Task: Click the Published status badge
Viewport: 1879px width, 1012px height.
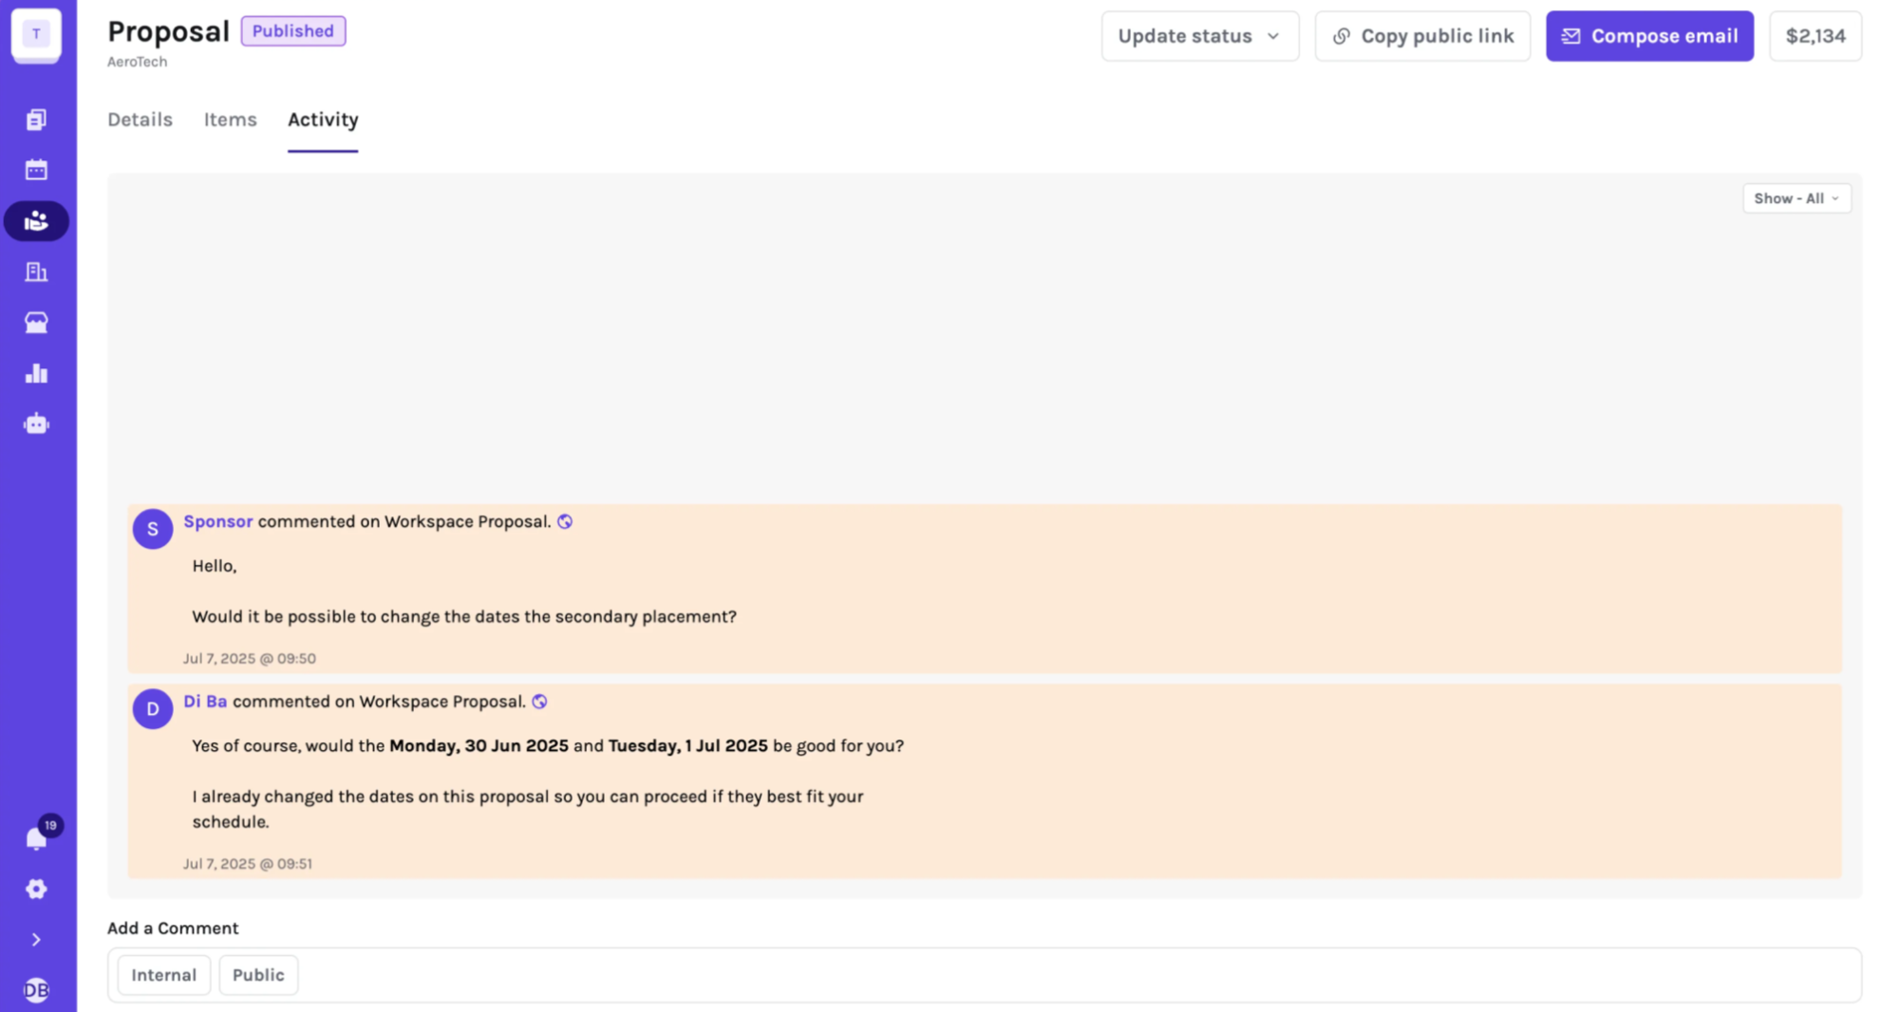Action: (293, 31)
